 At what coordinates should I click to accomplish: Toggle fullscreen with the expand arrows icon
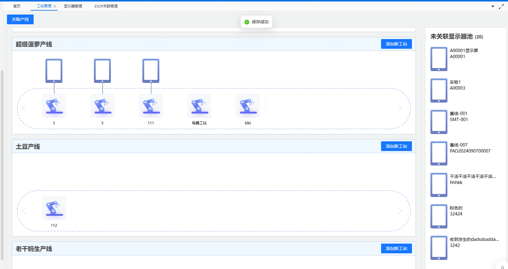(501, 6)
